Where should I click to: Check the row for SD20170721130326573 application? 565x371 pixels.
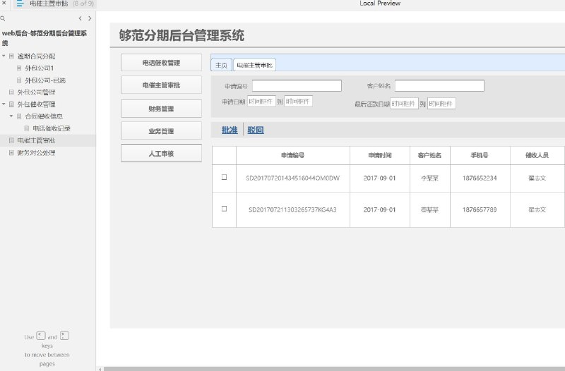(x=224, y=209)
